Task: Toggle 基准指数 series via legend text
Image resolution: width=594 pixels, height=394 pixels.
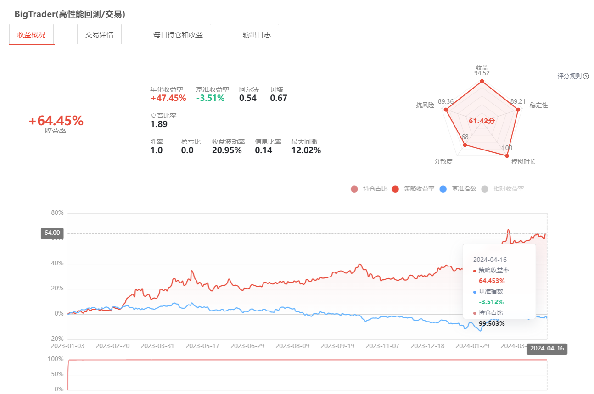Action: (x=464, y=189)
